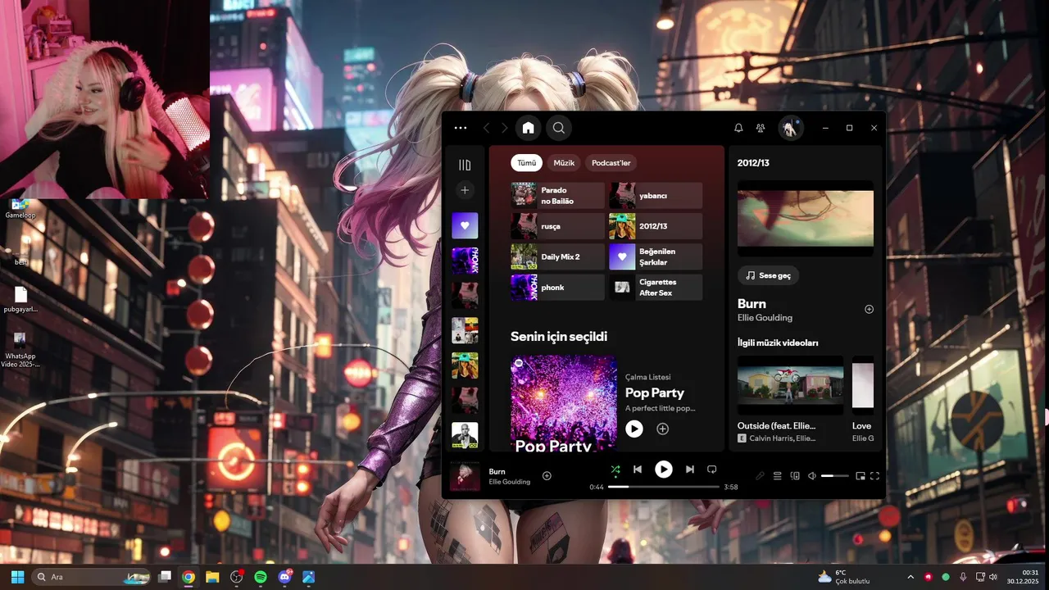Go forward with the right arrow in Spotify
Screen dimensions: 1049x590
click(x=504, y=128)
